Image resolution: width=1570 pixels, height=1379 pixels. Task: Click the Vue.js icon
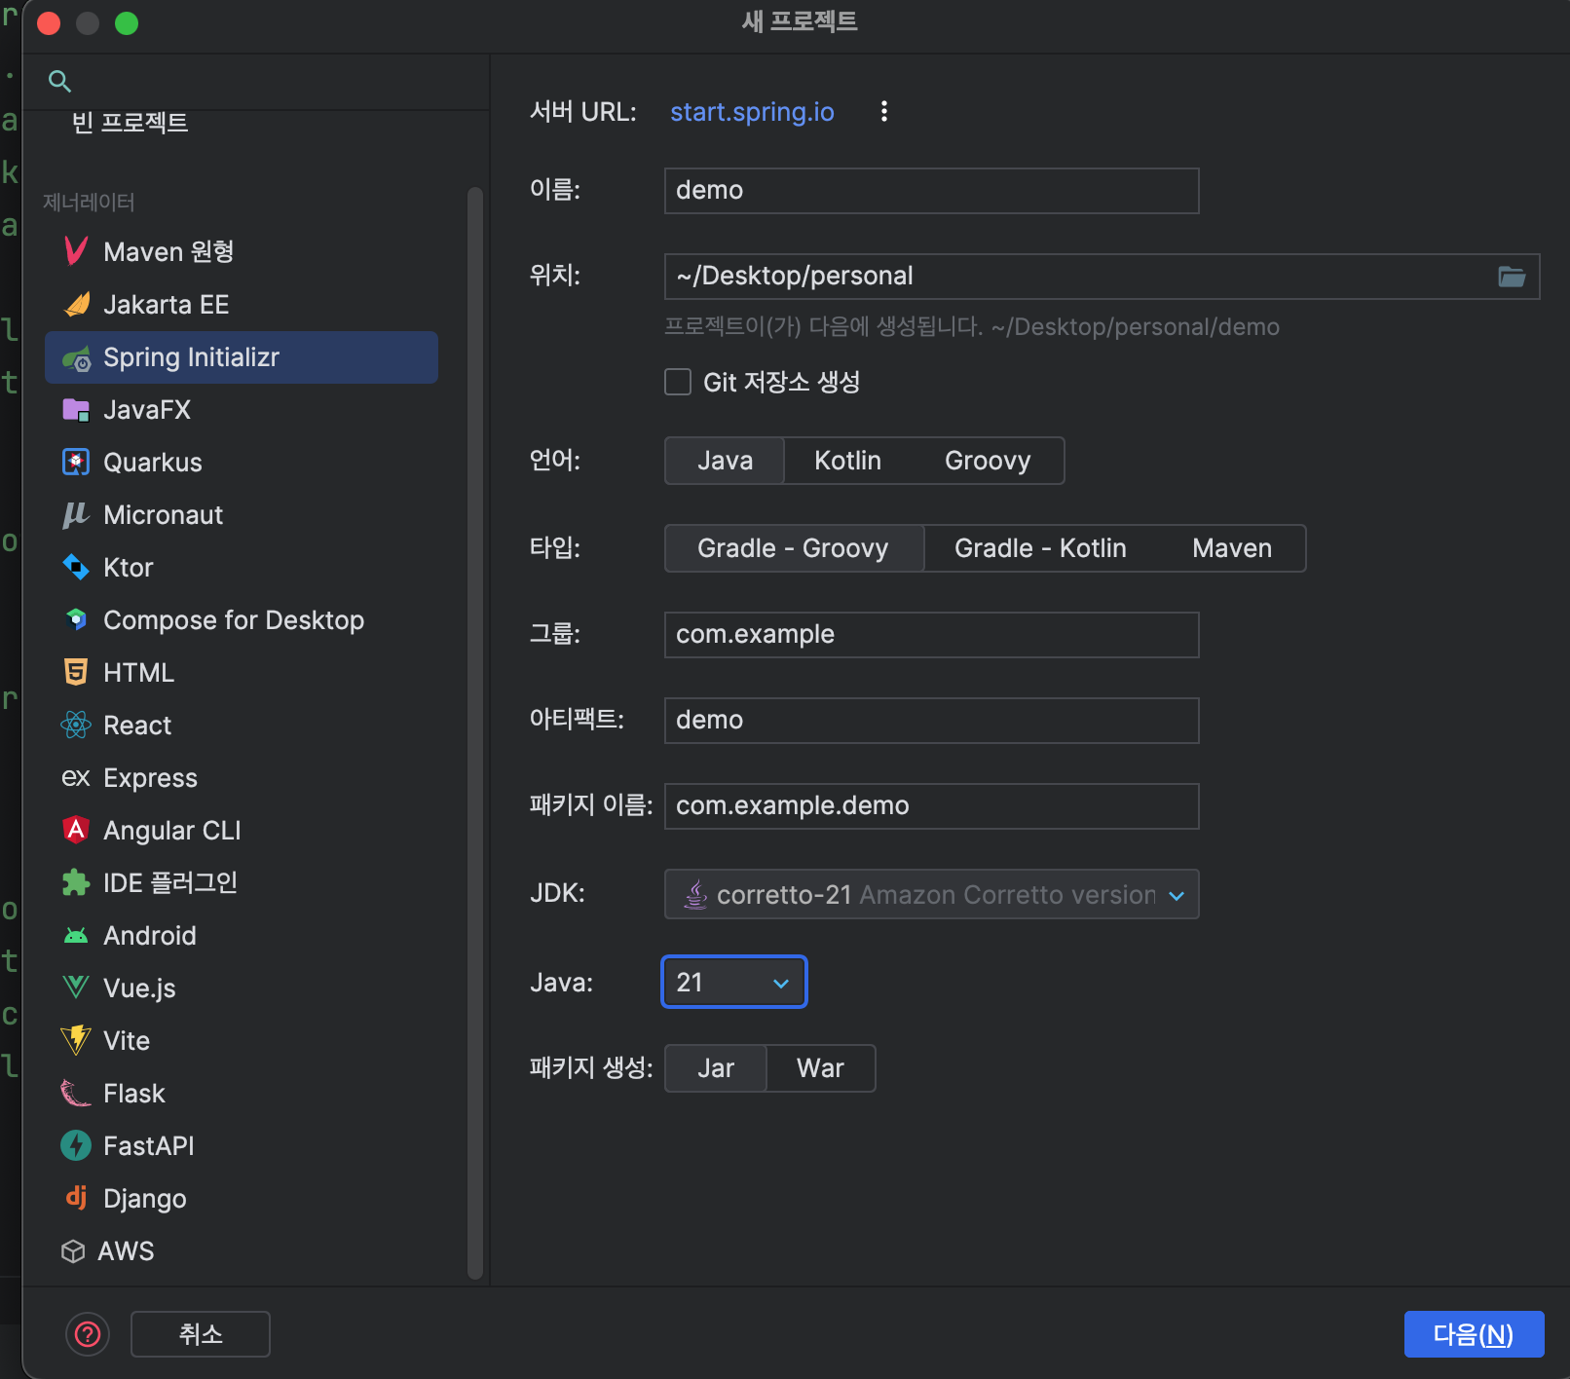(76, 988)
